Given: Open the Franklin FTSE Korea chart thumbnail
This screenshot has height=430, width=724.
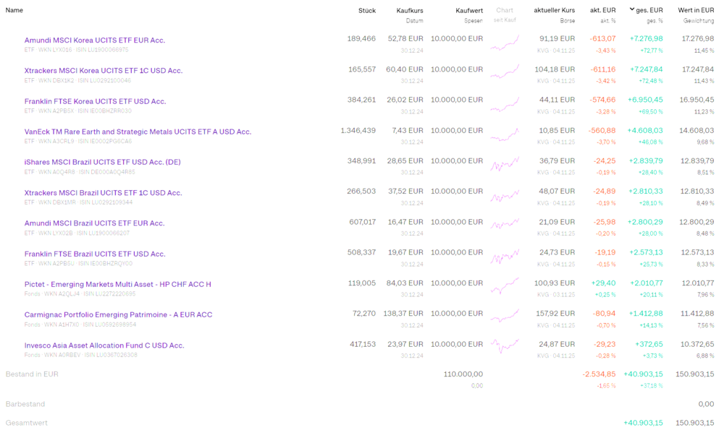Looking at the screenshot, I should (x=505, y=103).
